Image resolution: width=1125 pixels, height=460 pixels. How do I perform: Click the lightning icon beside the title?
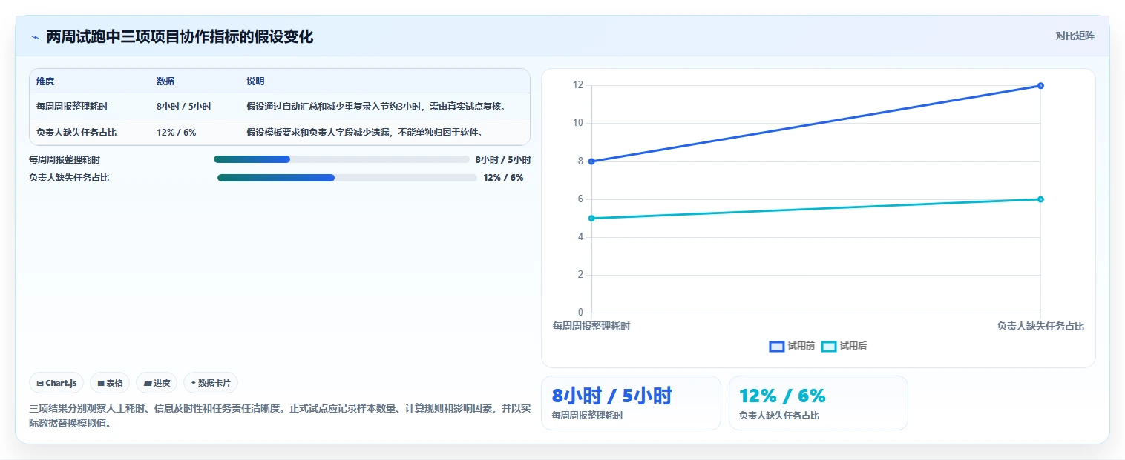point(35,37)
